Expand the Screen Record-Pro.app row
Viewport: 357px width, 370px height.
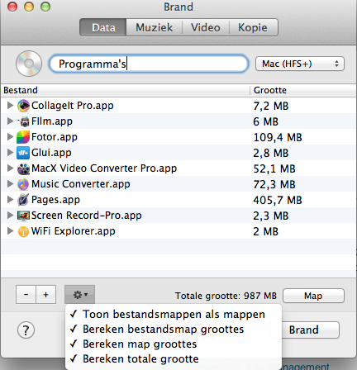[10, 215]
